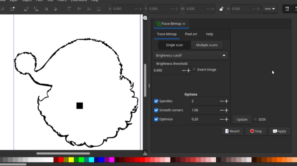This screenshot has width=297, height=166.
Task: Open the Brightness cutoff dropdown
Action: (x=191, y=55)
